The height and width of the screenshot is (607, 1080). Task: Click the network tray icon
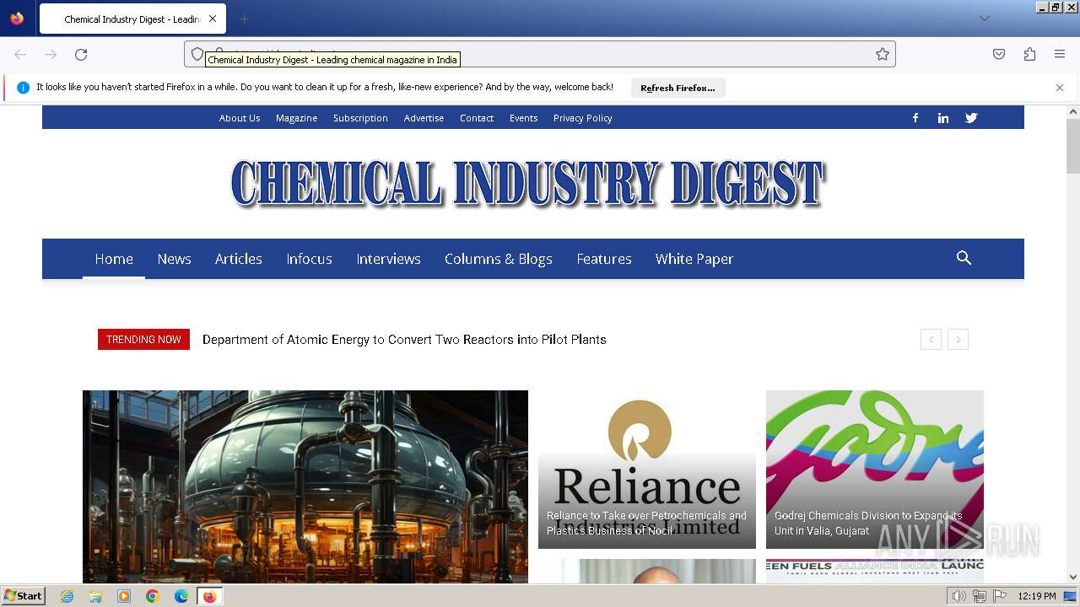980,596
